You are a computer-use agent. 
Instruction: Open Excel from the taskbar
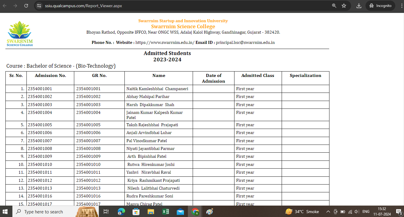165,212
